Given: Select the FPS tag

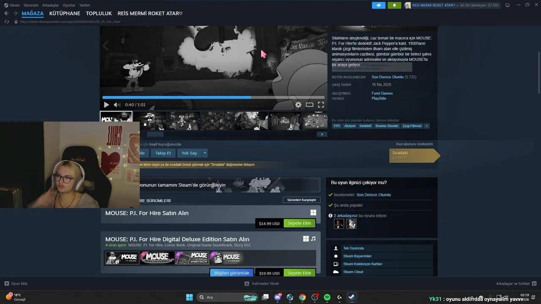Looking at the screenshot, I should (x=337, y=126).
